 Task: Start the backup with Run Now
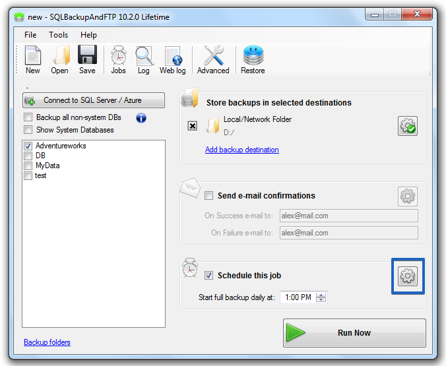pyautogui.click(x=354, y=333)
